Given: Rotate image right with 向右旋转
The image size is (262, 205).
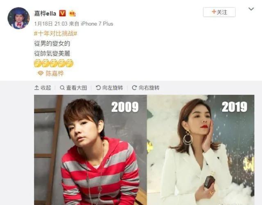Looking at the screenshot, I should pos(146,88).
